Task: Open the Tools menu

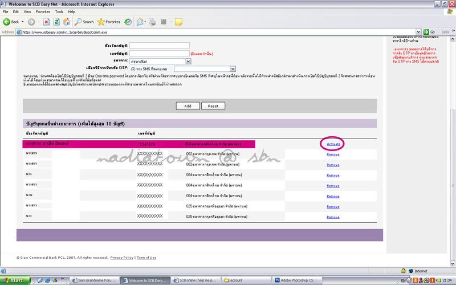Action: tap(59, 11)
